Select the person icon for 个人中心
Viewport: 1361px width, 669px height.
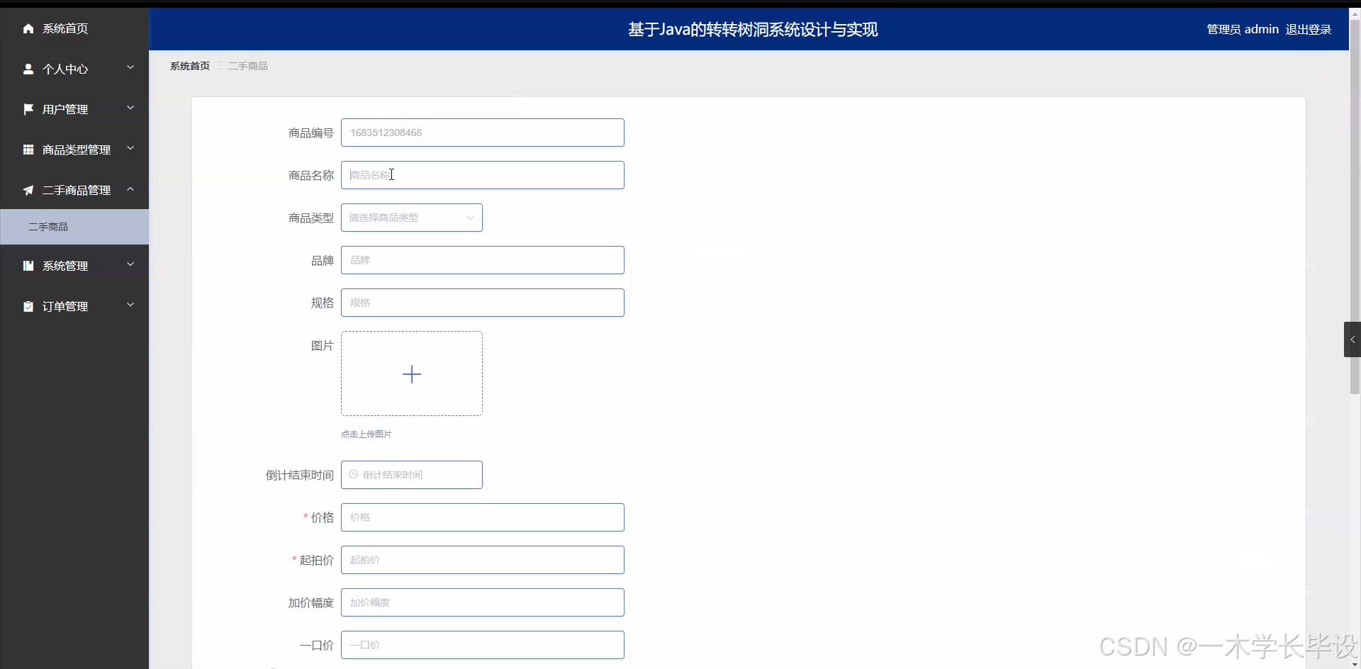click(x=28, y=69)
